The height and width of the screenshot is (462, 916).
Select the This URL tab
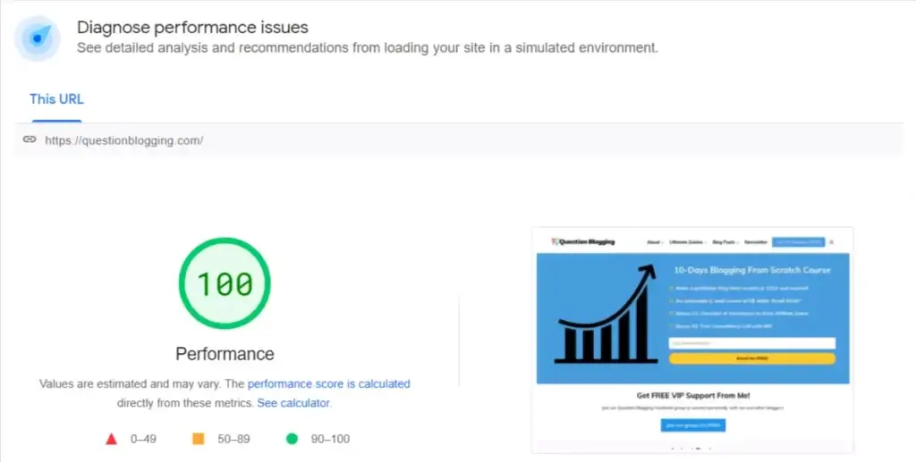coord(57,99)
